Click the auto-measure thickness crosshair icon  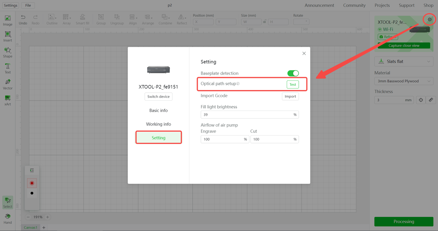(421, 100)
